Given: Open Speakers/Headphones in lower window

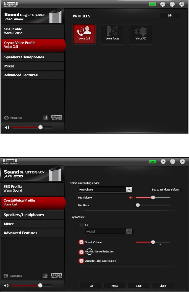Looking at the screenshot, I should click(32, 215).
